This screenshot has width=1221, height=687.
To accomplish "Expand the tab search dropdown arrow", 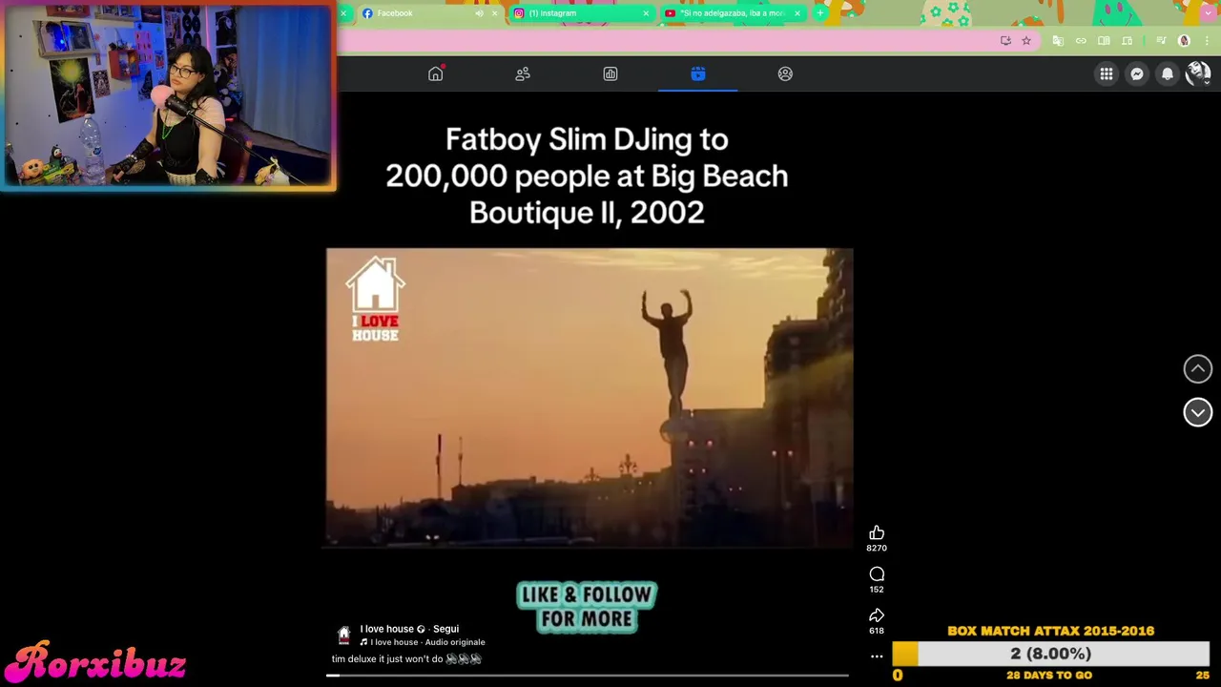I will pyautogui.click(x=1207, y=13).
